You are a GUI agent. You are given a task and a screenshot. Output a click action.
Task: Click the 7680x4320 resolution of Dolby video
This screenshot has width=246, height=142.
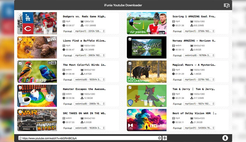pyautogui.click(x=199, y=118)
